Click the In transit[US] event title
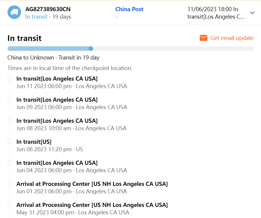Viewport: 261px width, 218px height. point(34,142)
